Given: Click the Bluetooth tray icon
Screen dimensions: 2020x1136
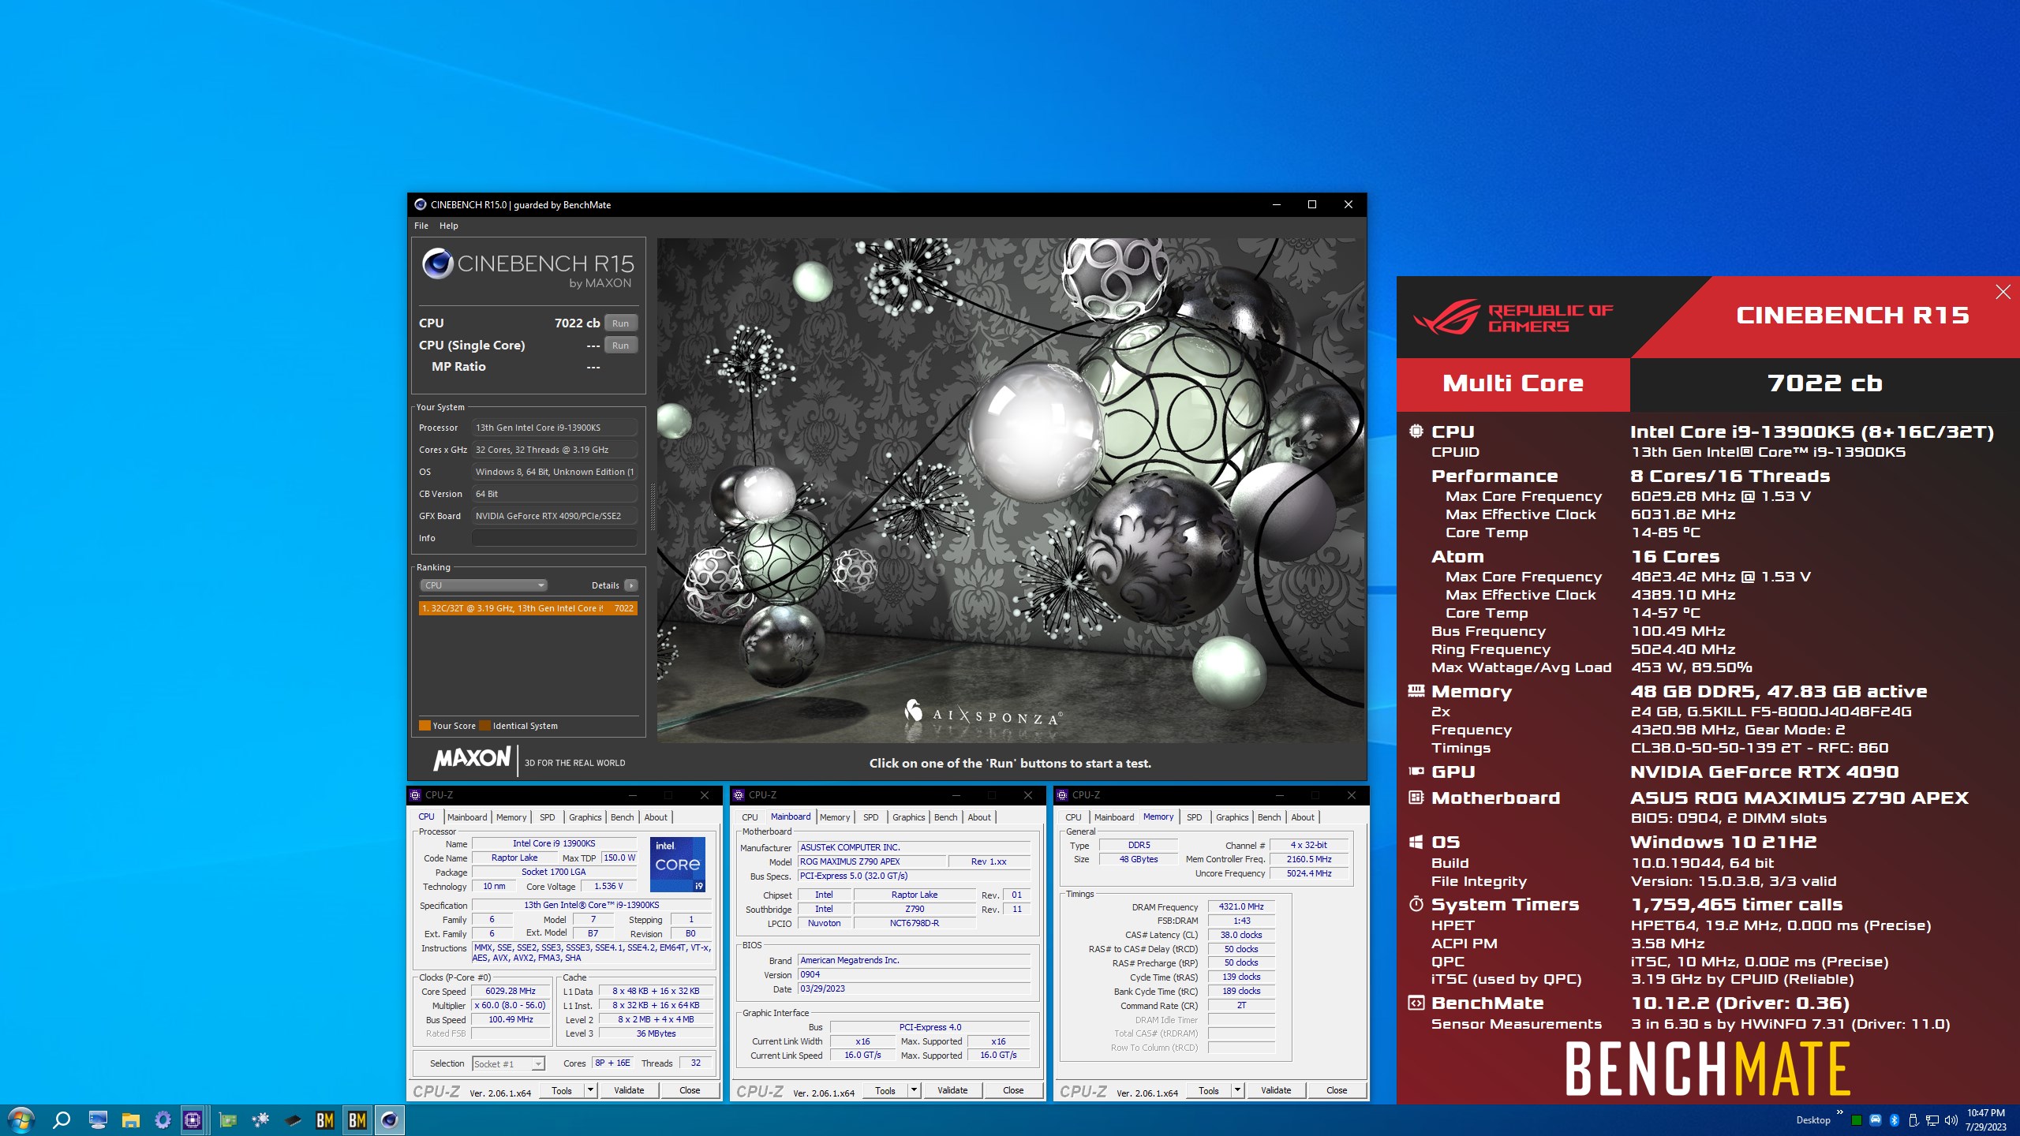Looking at the screenshot, I should pos(1895,1121).
